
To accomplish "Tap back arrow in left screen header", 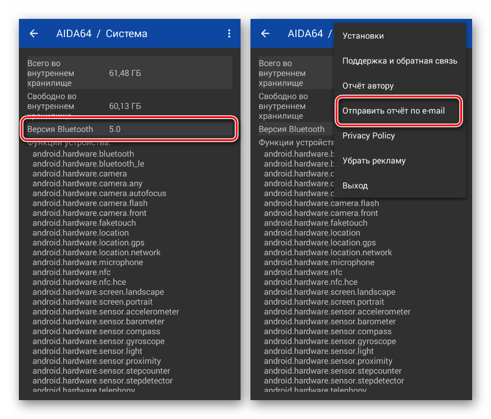I will [34, 34].
